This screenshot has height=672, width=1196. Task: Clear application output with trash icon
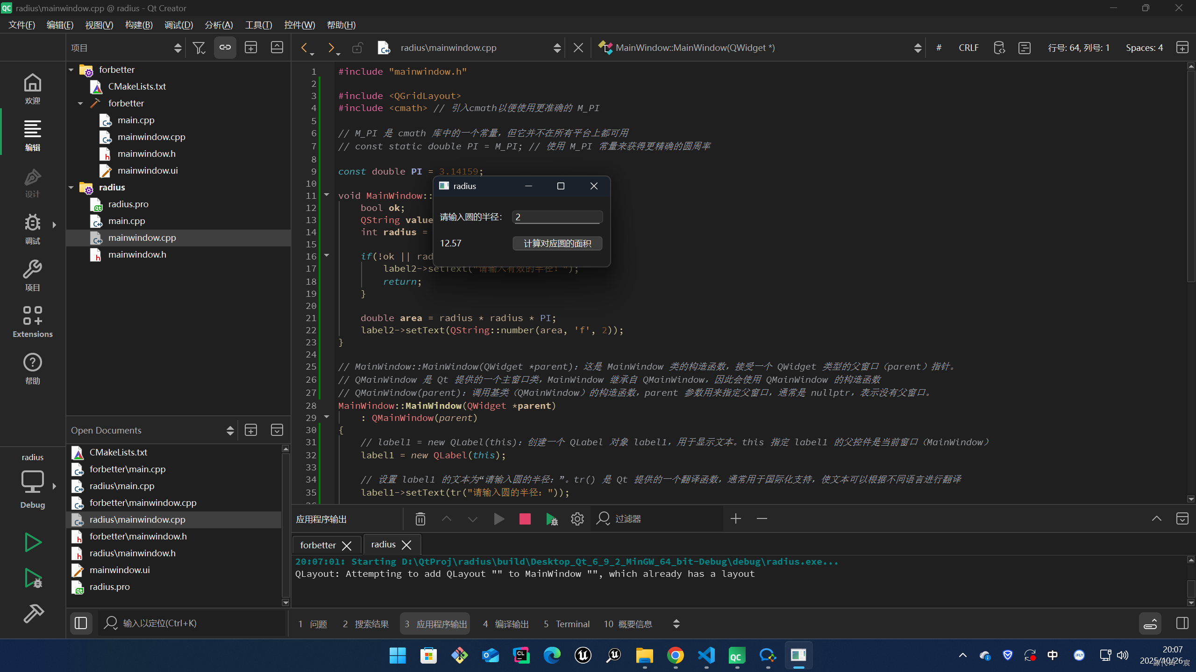(x=420, y=519)
